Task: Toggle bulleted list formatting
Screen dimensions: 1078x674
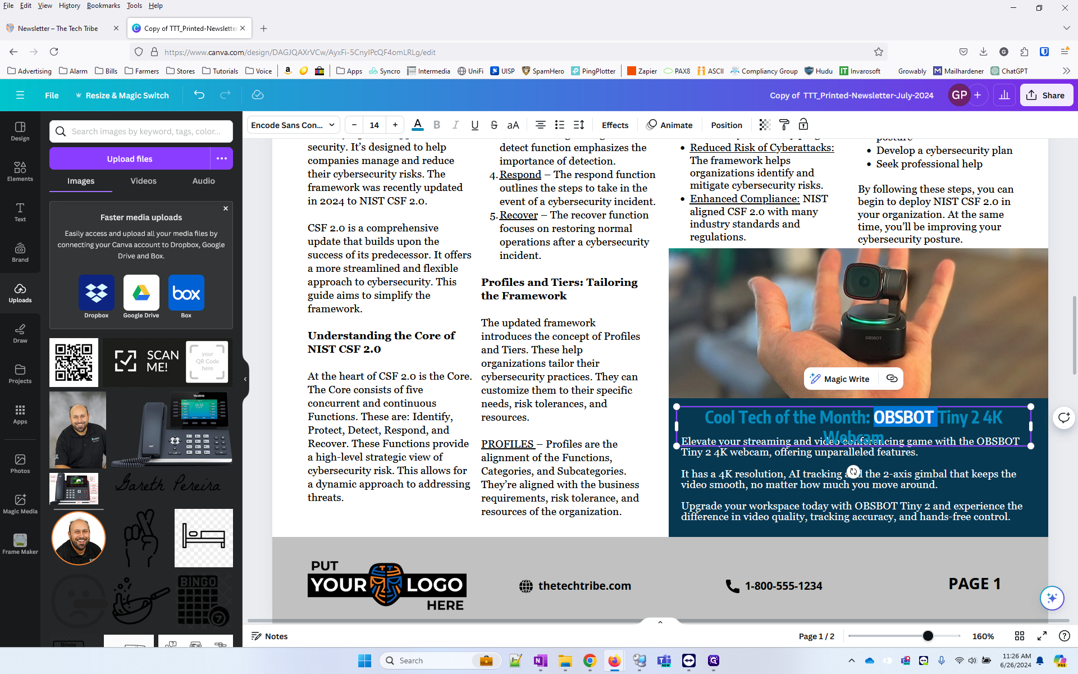Action: (560, 125)
